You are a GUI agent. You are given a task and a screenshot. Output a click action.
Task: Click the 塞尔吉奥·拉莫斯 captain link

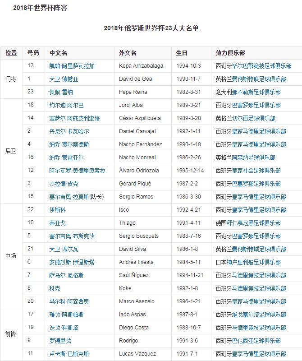coord(69,197)
